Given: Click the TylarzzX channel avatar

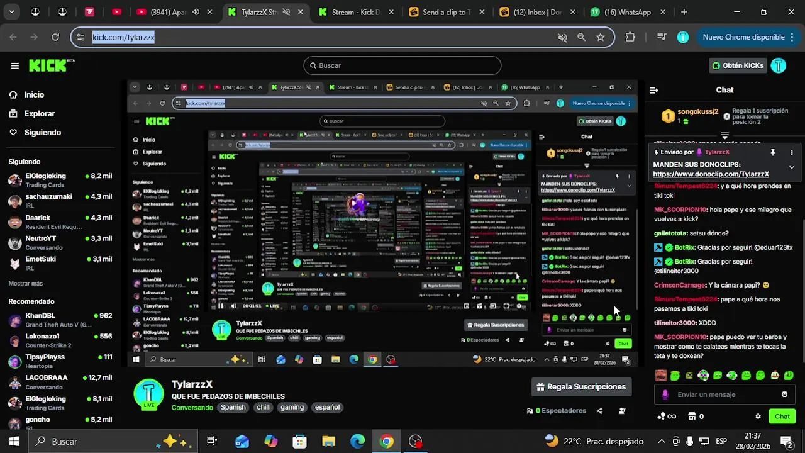Looking at the screenshot, I should [149, 394].
